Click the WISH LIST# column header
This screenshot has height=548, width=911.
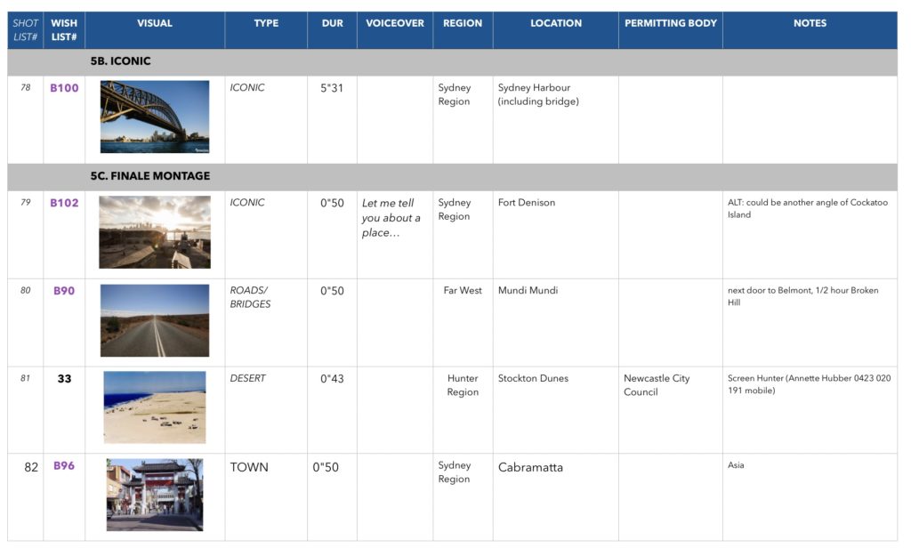click(x=64, y=30)
